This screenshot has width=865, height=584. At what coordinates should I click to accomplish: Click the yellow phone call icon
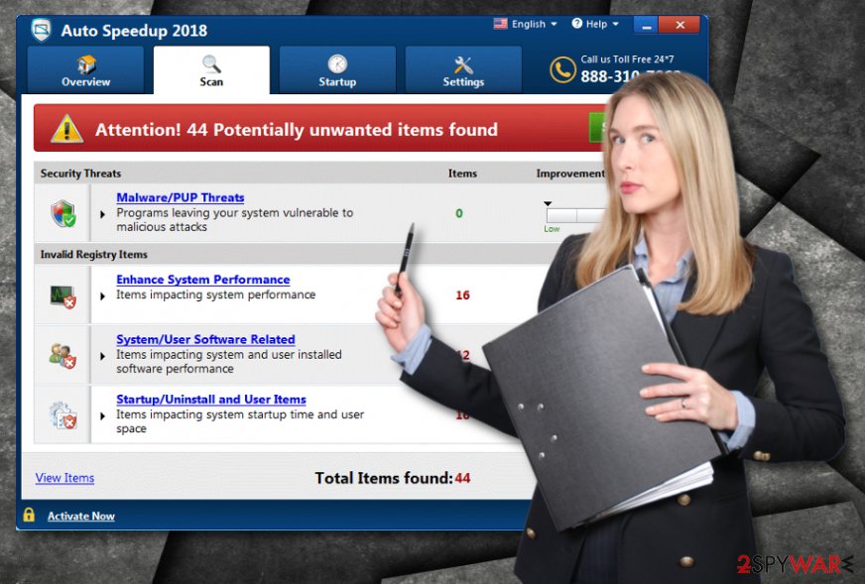[562, 70]
